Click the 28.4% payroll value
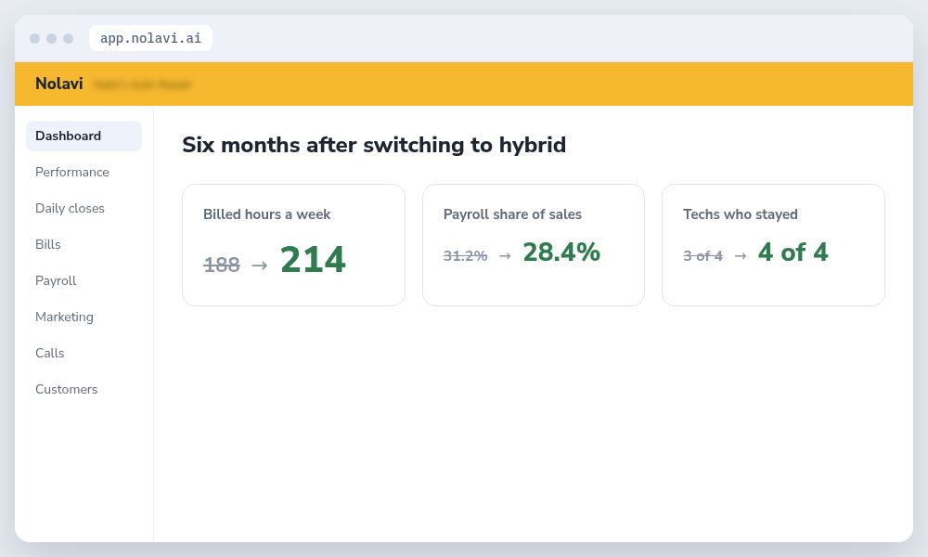This screenshot has height=557, width=928. pyautogui.click(x=561, y=253)
